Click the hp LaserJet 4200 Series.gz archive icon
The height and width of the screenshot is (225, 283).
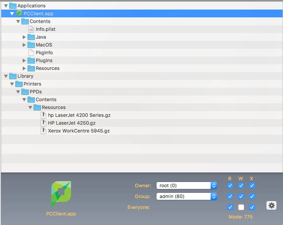[43, 115]
